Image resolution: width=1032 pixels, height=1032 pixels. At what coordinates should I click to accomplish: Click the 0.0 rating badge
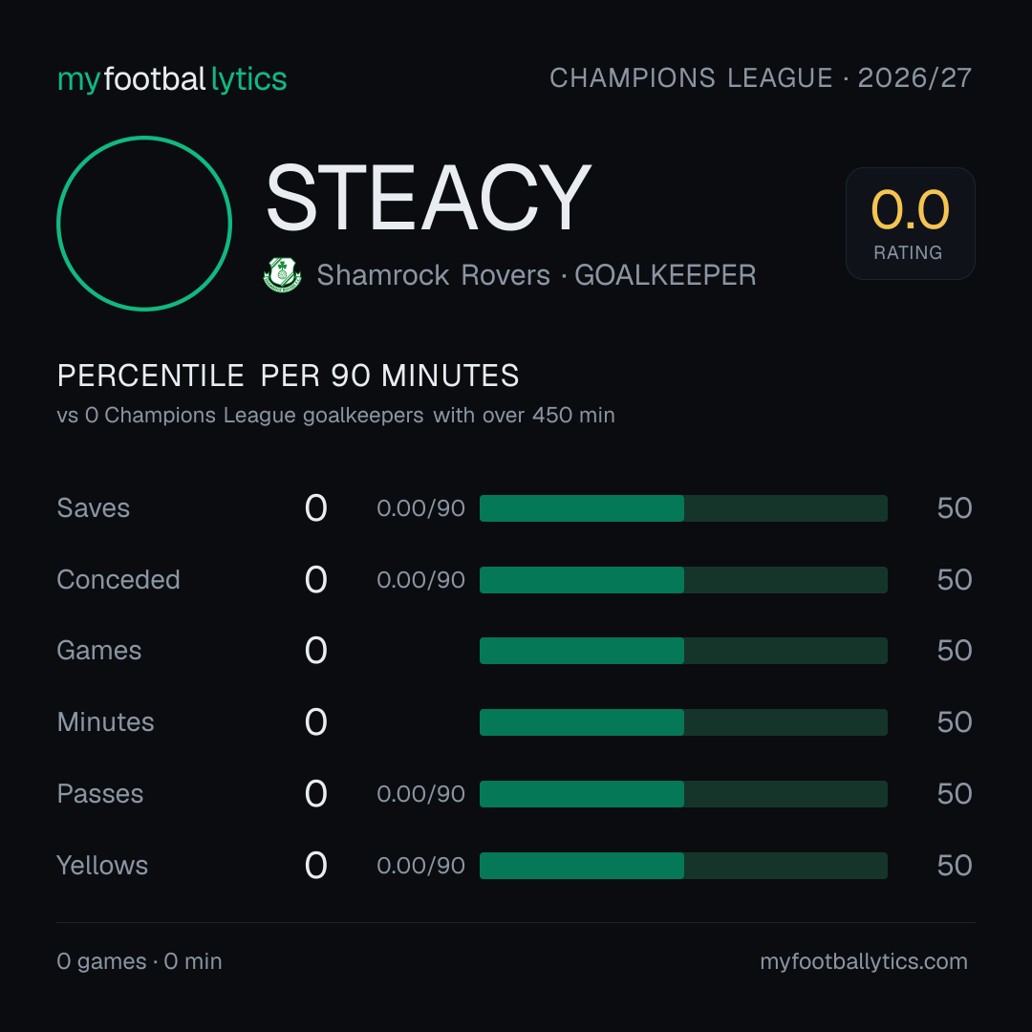coord(911,223)
